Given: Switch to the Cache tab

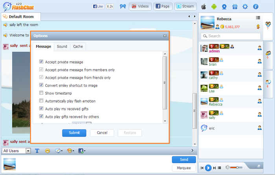Looking at the screenshot, I should [x=78, y=47].
